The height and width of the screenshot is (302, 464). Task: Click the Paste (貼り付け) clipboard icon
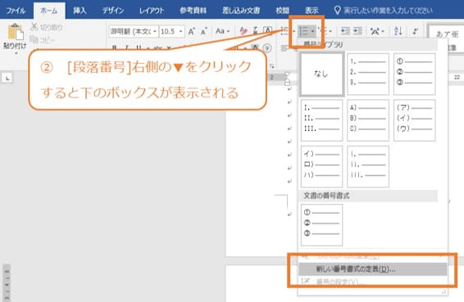(15, 32)
